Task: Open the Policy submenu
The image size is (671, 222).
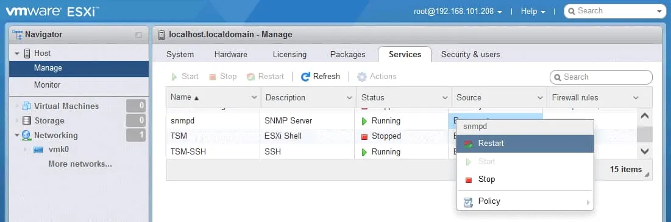Action: click(525, 201)
